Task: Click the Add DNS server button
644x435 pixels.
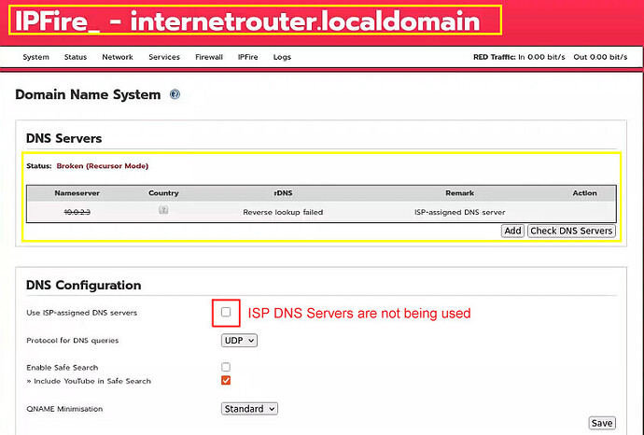Action: coord(512,231)
